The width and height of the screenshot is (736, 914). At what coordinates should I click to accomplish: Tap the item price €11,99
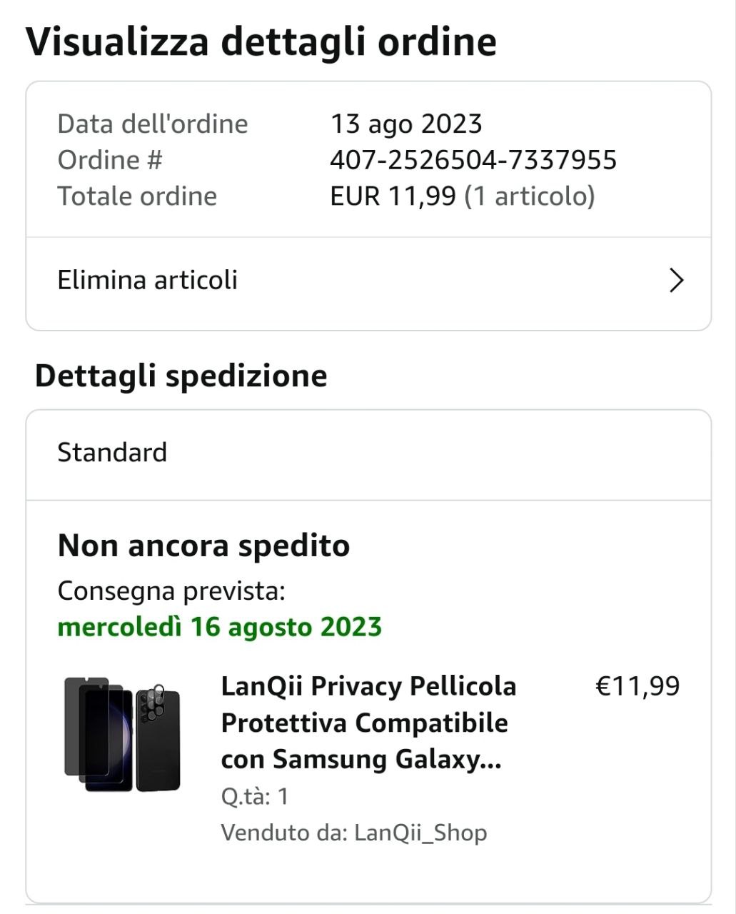[x=637, y=686]
